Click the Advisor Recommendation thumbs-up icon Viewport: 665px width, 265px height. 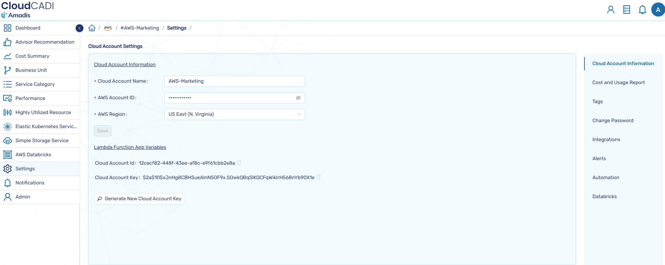point(7,42)
